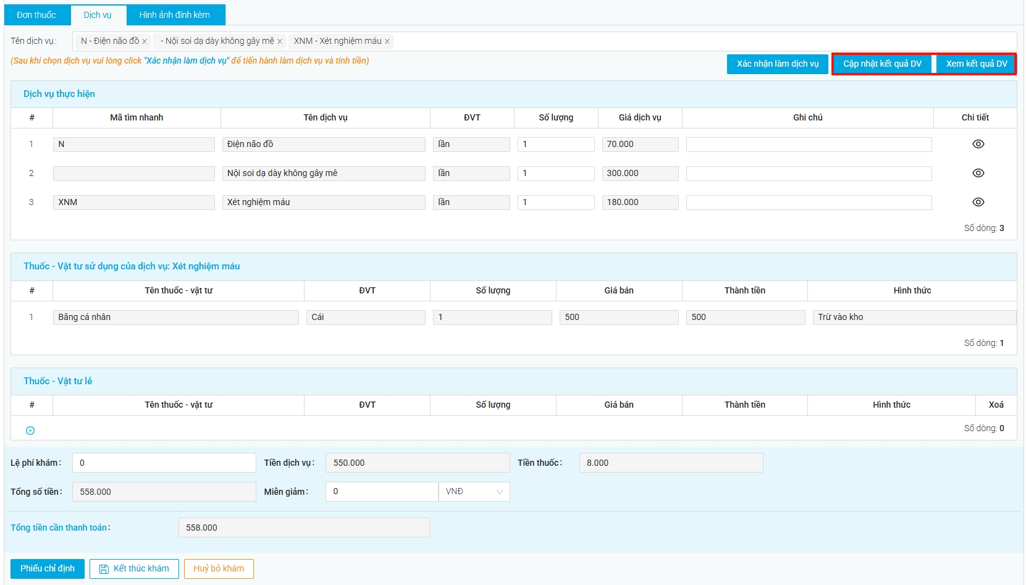Click the Cái unit cell
This screenshot has height=585, width=1026.
366,318
